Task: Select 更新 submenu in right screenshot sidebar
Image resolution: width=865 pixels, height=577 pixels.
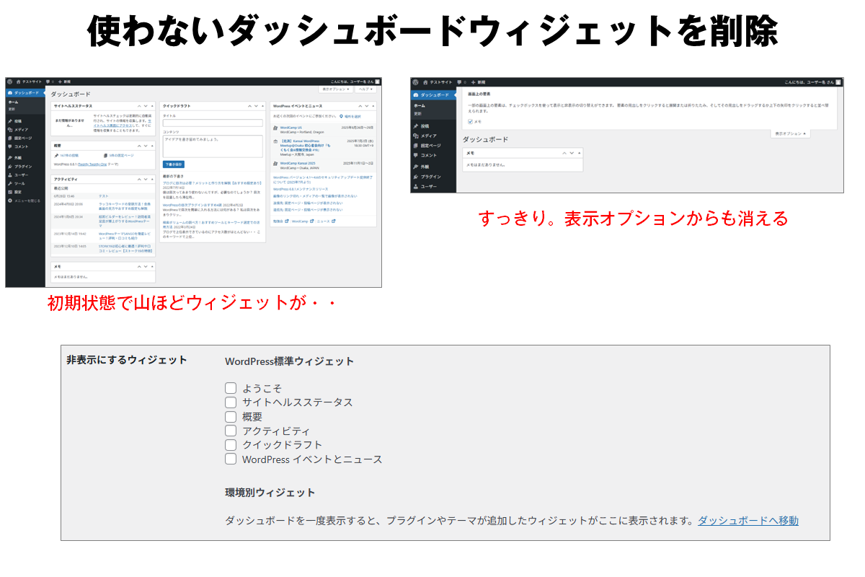Action: [x=417, y=113]
